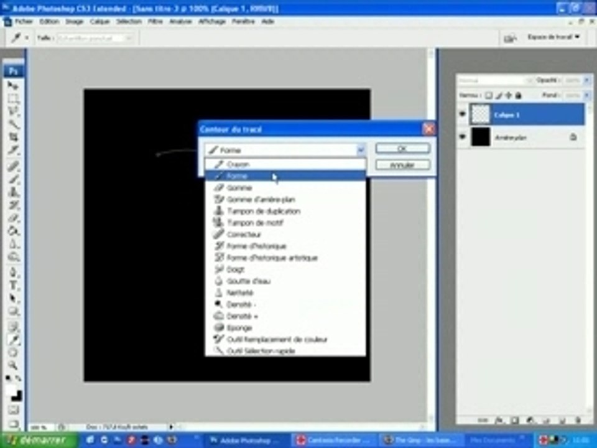The image size is (597, 448).
Task: Select the Path Selection tool
Action: coord(13,298)
